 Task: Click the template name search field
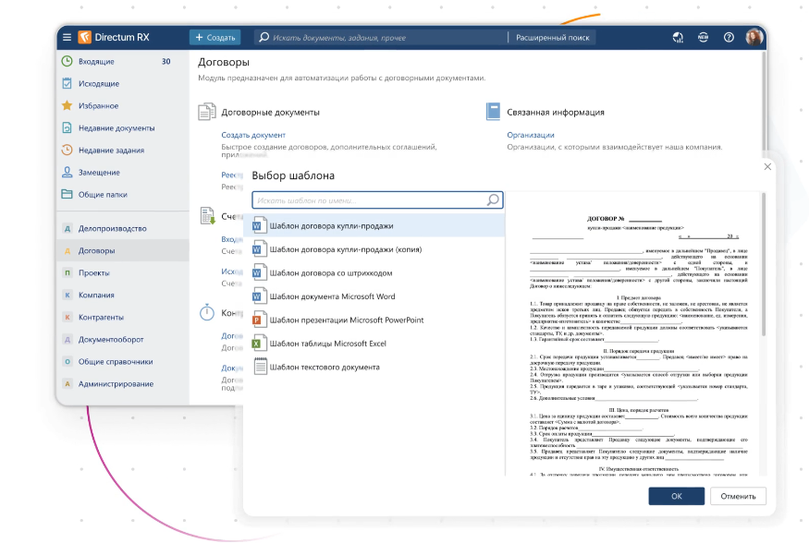(x=370, y=200)
